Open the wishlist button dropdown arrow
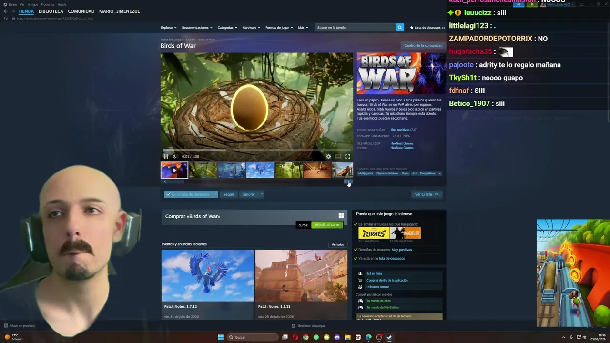The image size is (610, 343). (x=215, y=194)
